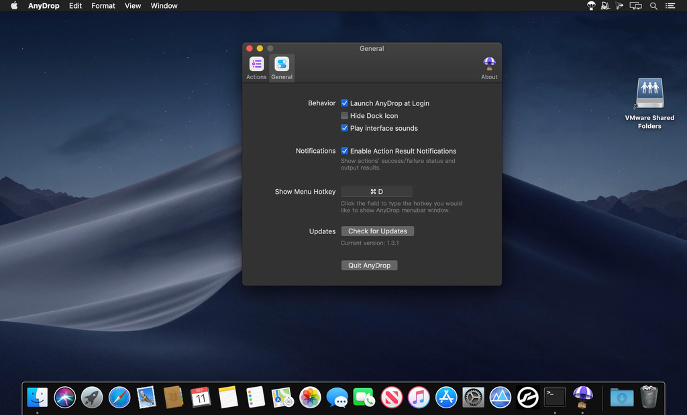Open the Format menu
This screenshot has width=687, height=415.
coord(103,6)
